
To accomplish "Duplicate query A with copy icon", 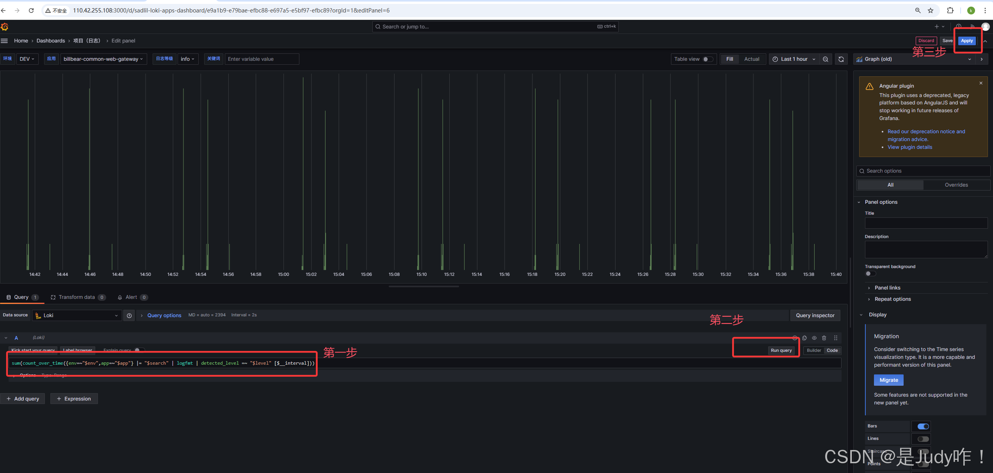I will [x=804, y=338].
